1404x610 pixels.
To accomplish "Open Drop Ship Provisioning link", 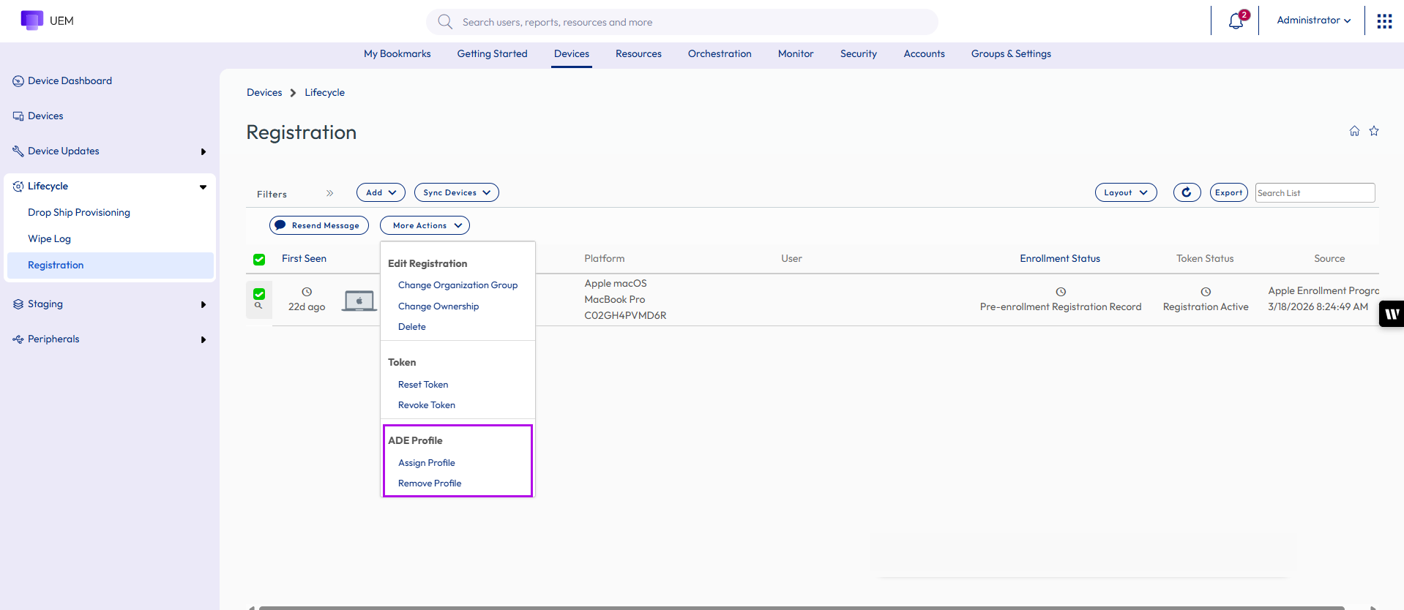I will coord(79,213).
